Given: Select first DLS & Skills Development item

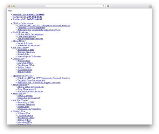Looking at the screenshot, I should 31,34.
